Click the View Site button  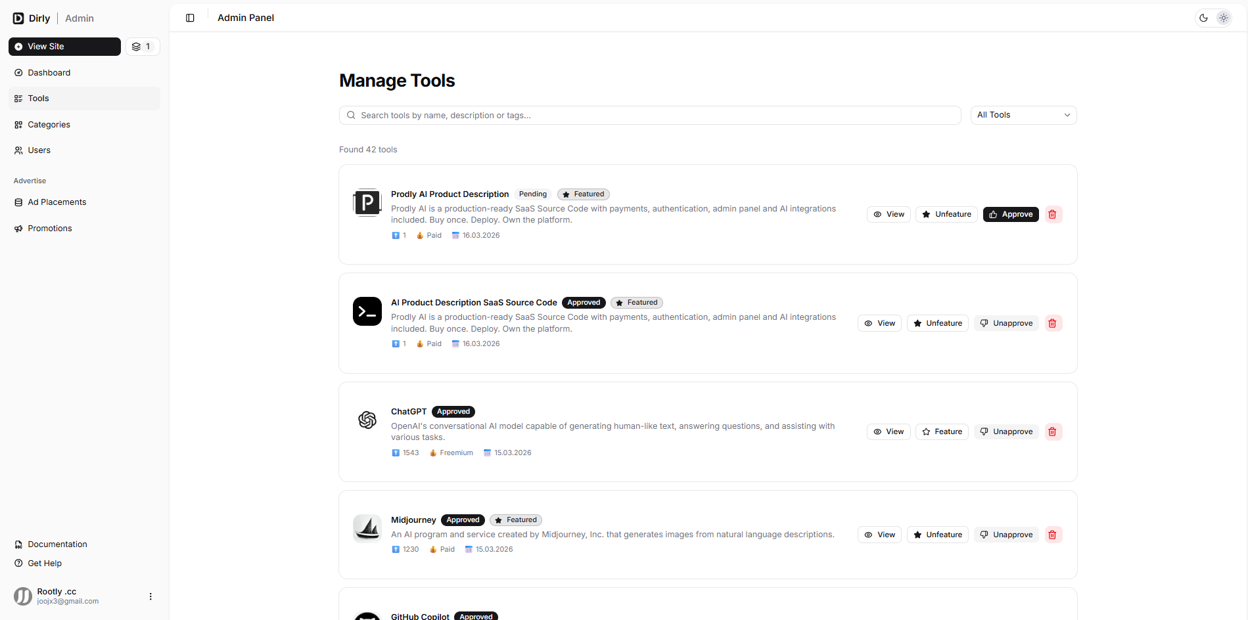(64, 47)
